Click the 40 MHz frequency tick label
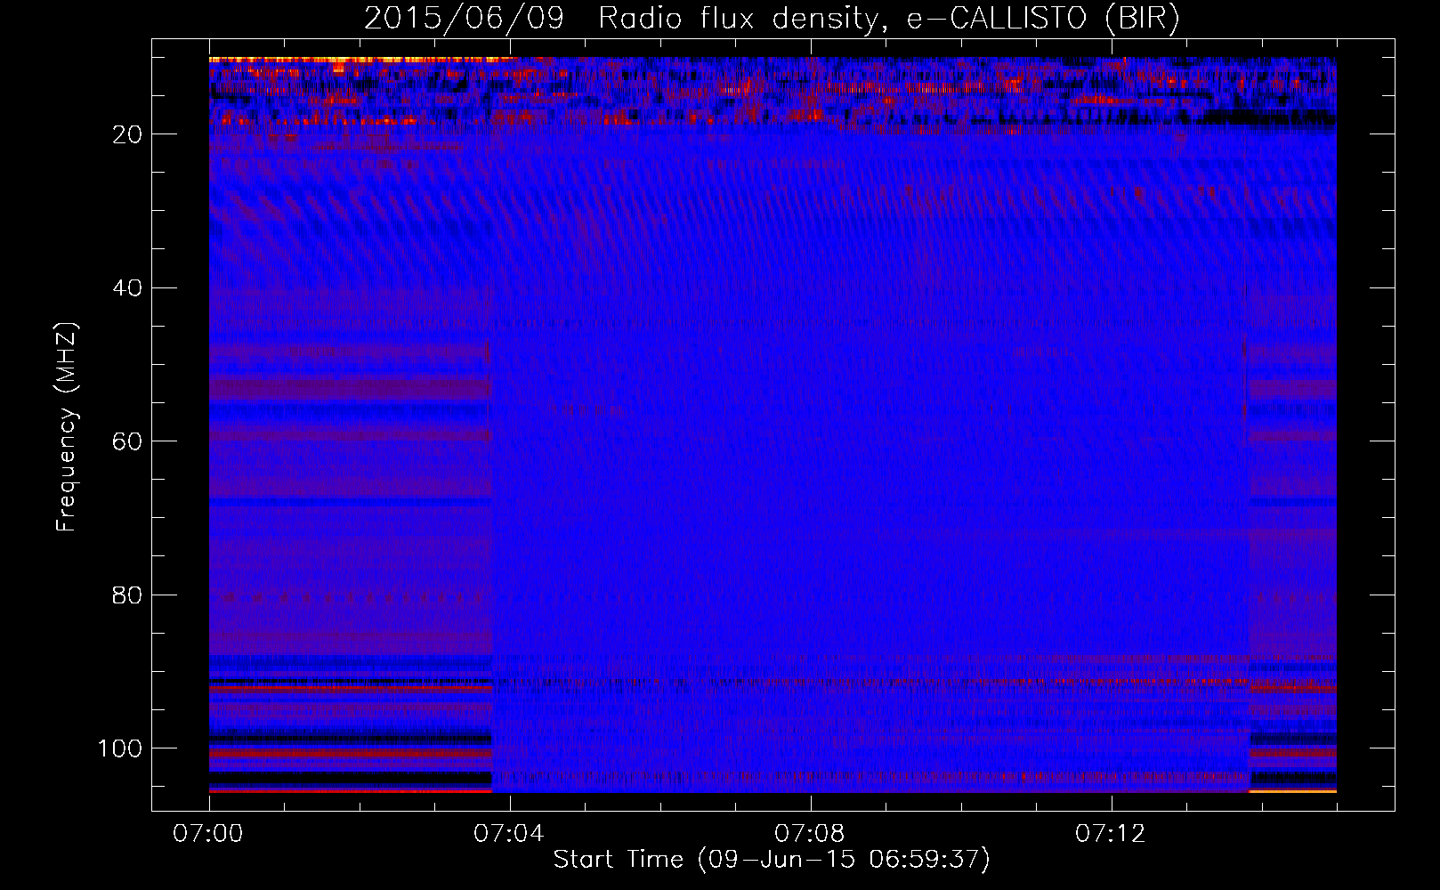 pyautogui.click(x=127, y=288)
